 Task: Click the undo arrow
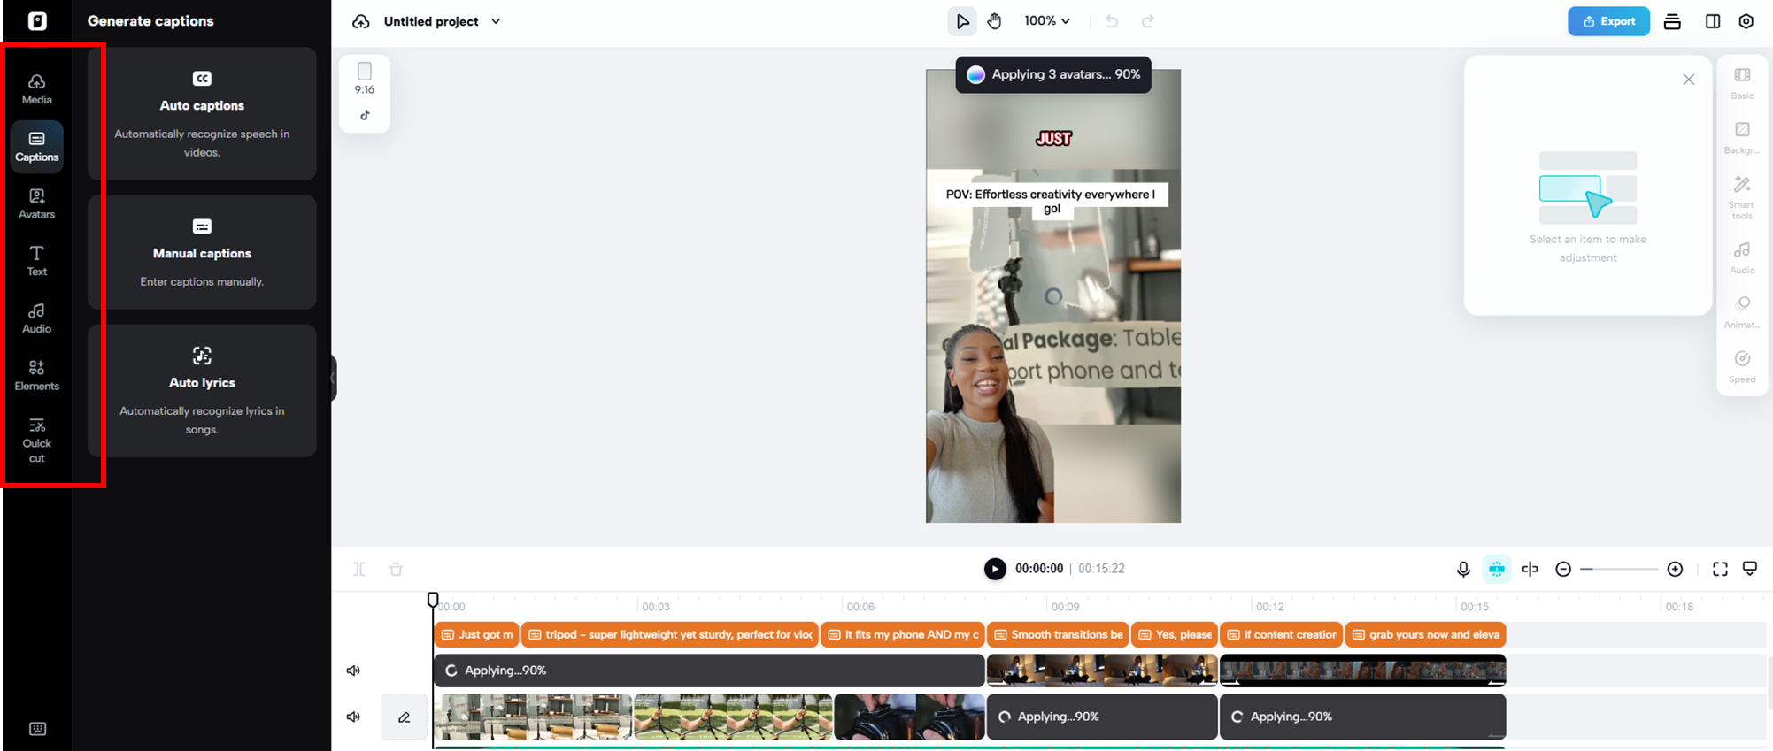(x=1112, y=21)
